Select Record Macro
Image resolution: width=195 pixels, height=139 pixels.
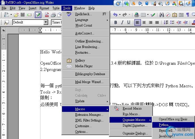(131, 108)
